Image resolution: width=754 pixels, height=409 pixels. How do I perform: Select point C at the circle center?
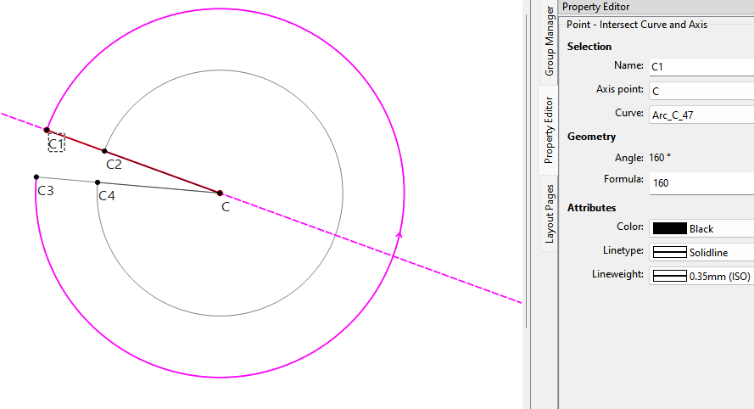(x=220, y=193)
